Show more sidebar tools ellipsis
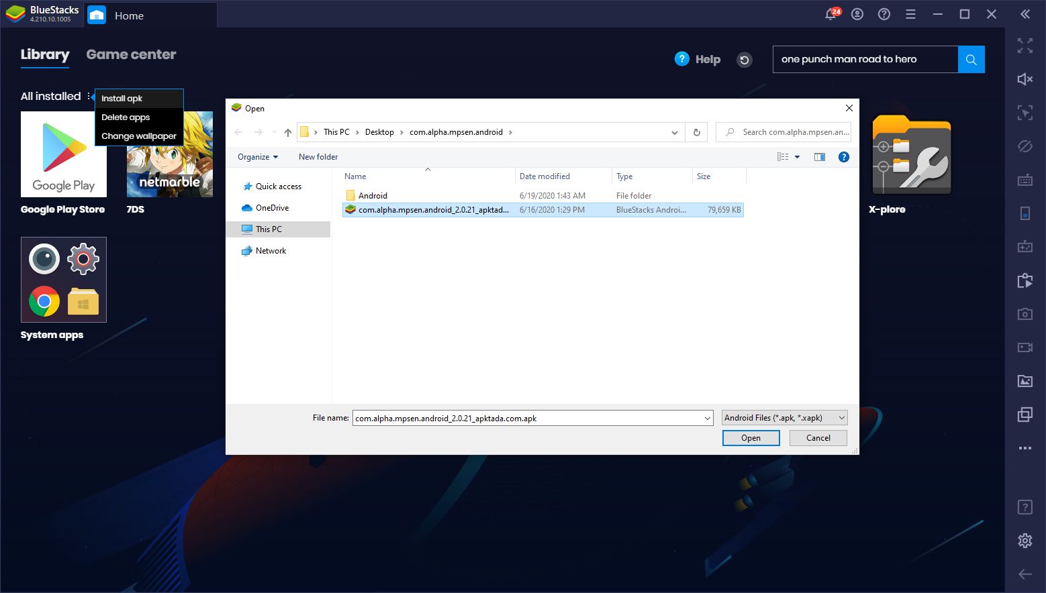The width and height of the screenshot is (1046, 593). click(1025, 448)
